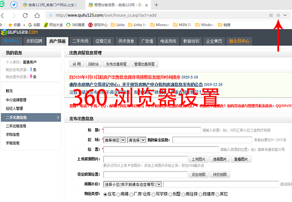The width and height of the screenshot is (292, 202).
Task: Open a new tab with plus icon
Action: coord(156,5)
